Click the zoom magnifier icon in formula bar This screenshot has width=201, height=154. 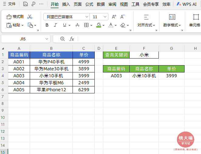63,39
